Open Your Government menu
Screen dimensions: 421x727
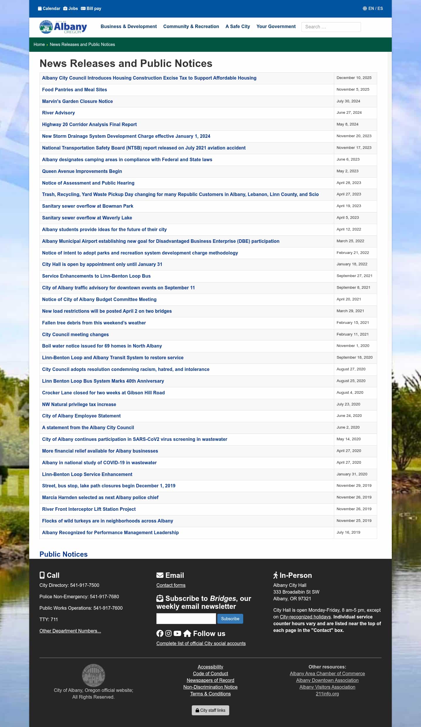276,26
